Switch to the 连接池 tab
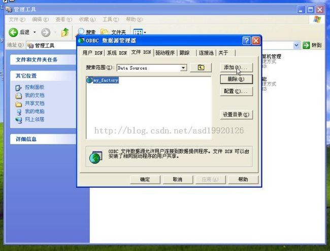330x251 pixels. pyautogui.click(x=206, y=53)
